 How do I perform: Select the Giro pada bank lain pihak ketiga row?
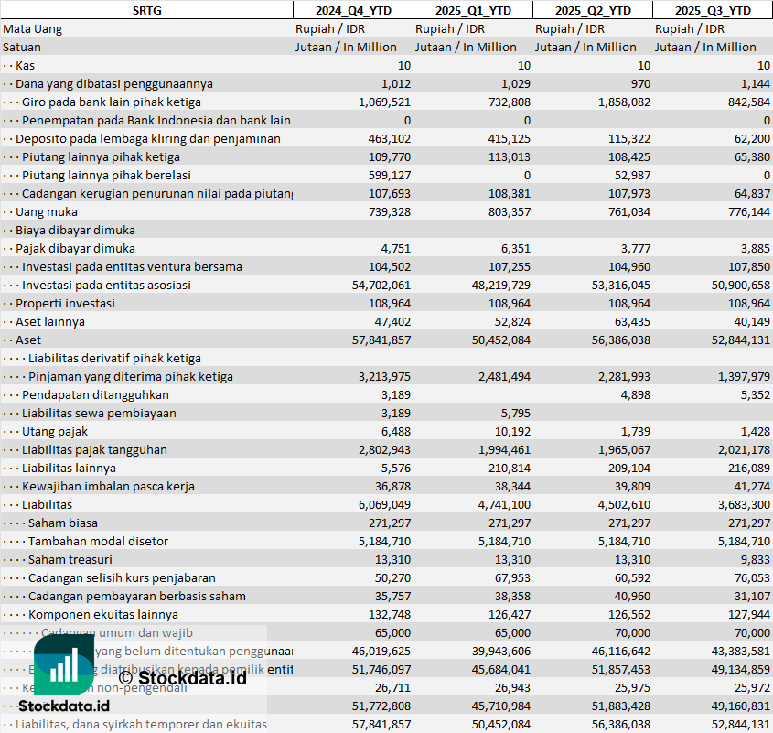point(112,102)
